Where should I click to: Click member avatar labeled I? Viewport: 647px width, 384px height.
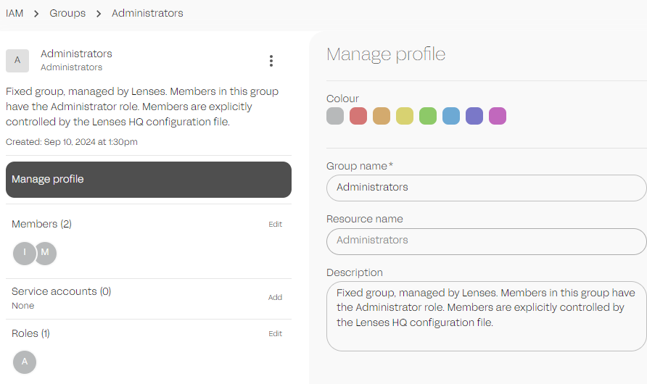25,254
